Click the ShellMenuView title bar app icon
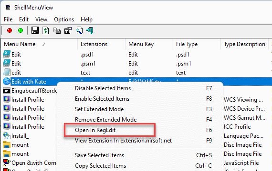Viewport: 272px width, 171px height. tap(8, 7)
